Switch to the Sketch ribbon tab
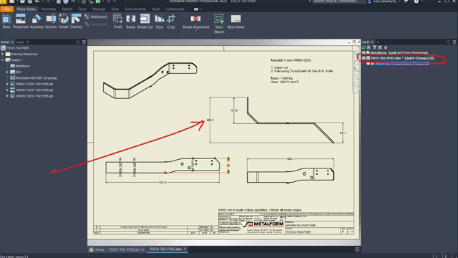This screenshot has height=258, width=458. pos(67,9)
